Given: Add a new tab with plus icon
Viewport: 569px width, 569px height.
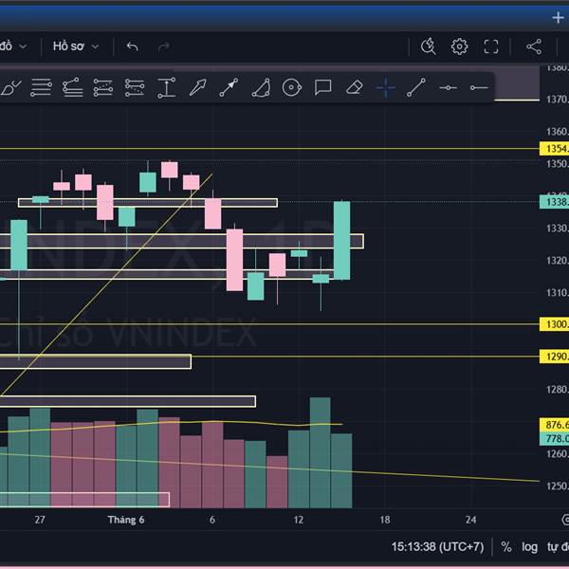Looking at the screenshot, I should coord(558,17).
